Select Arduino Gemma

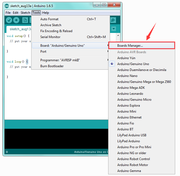[x=142, y=171]
